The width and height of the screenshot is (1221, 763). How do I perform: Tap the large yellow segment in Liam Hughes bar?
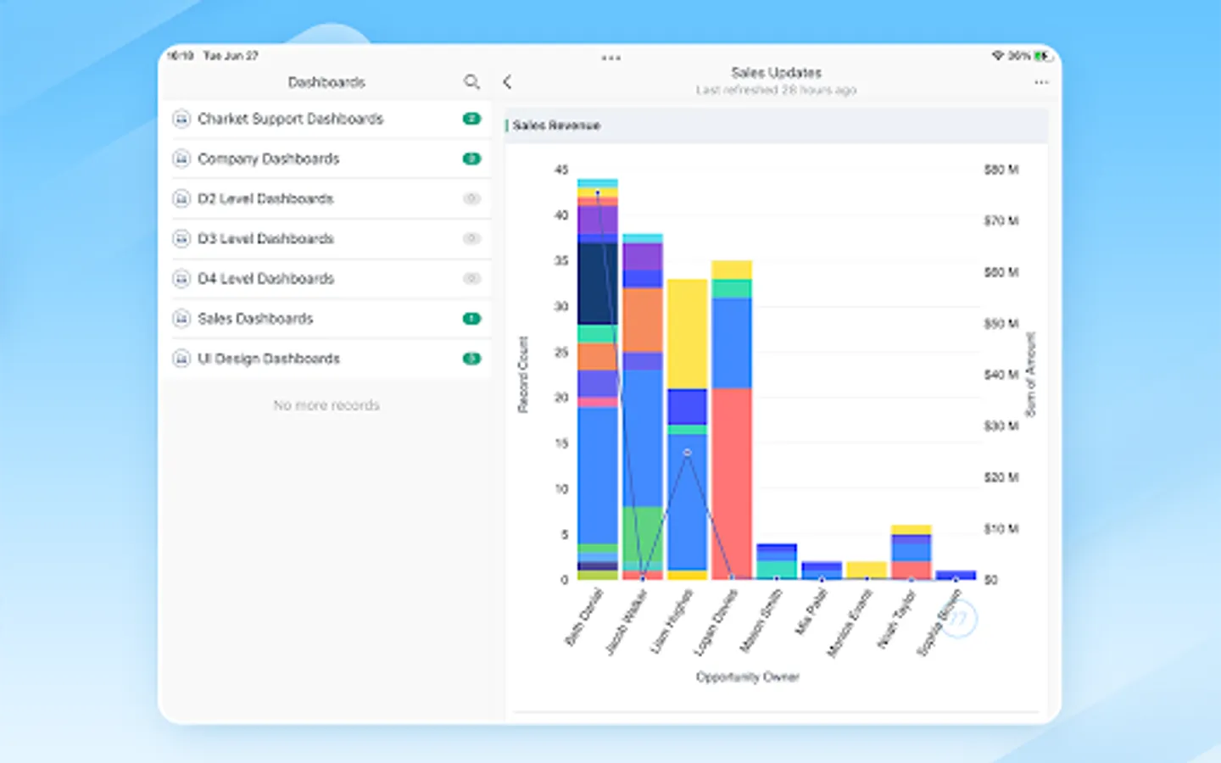pyautogui.click(x=687, y=334)
